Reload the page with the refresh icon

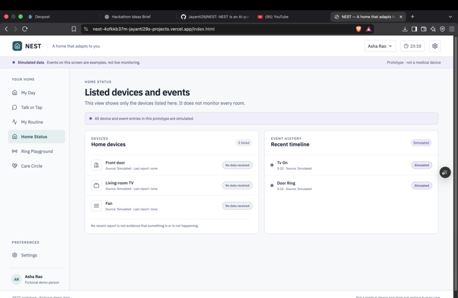point(25,29)
